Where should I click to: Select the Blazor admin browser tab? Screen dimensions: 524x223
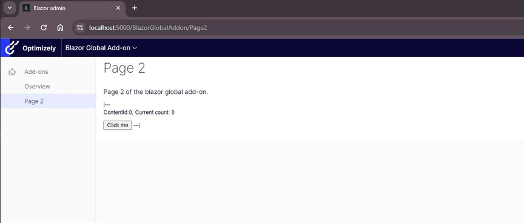click(x=72, y=8)
